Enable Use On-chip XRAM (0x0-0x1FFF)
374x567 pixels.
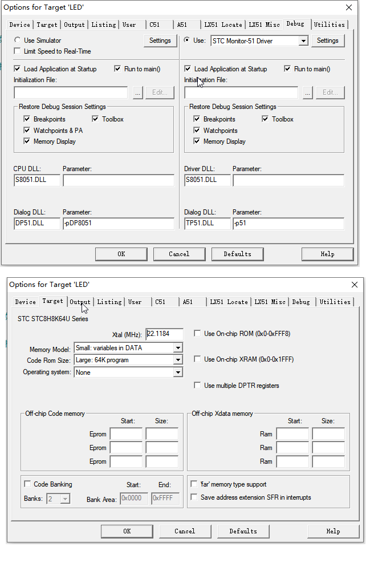[x=197, y=359]
